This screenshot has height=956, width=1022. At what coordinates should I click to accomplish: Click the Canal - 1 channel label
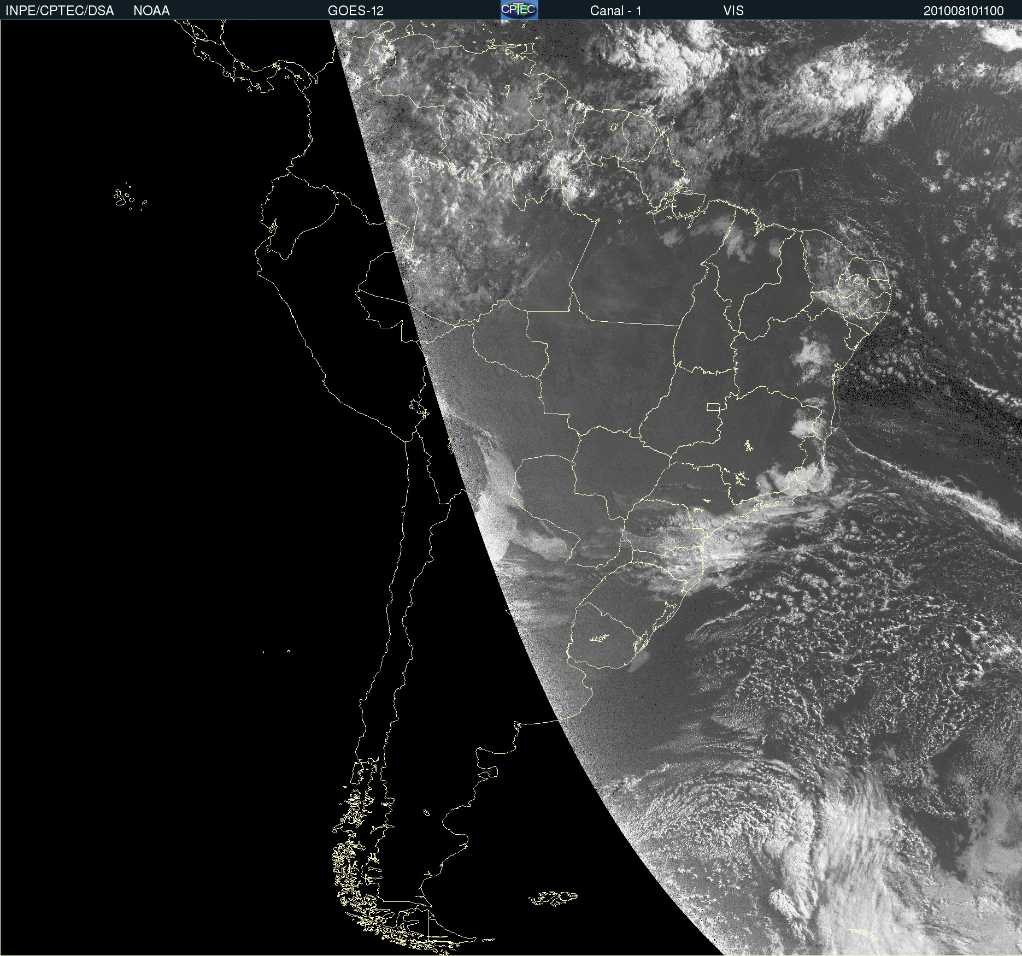click(x=616, y=11)
